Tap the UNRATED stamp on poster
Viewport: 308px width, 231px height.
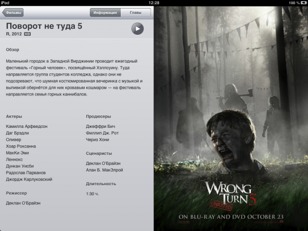[221, 205]
